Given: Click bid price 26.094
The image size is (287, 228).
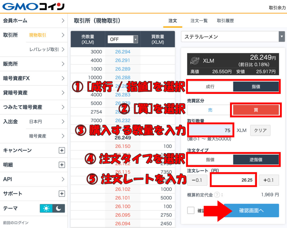Looking at the screenshot, I should pyautogui.click(x=123, y=224).
